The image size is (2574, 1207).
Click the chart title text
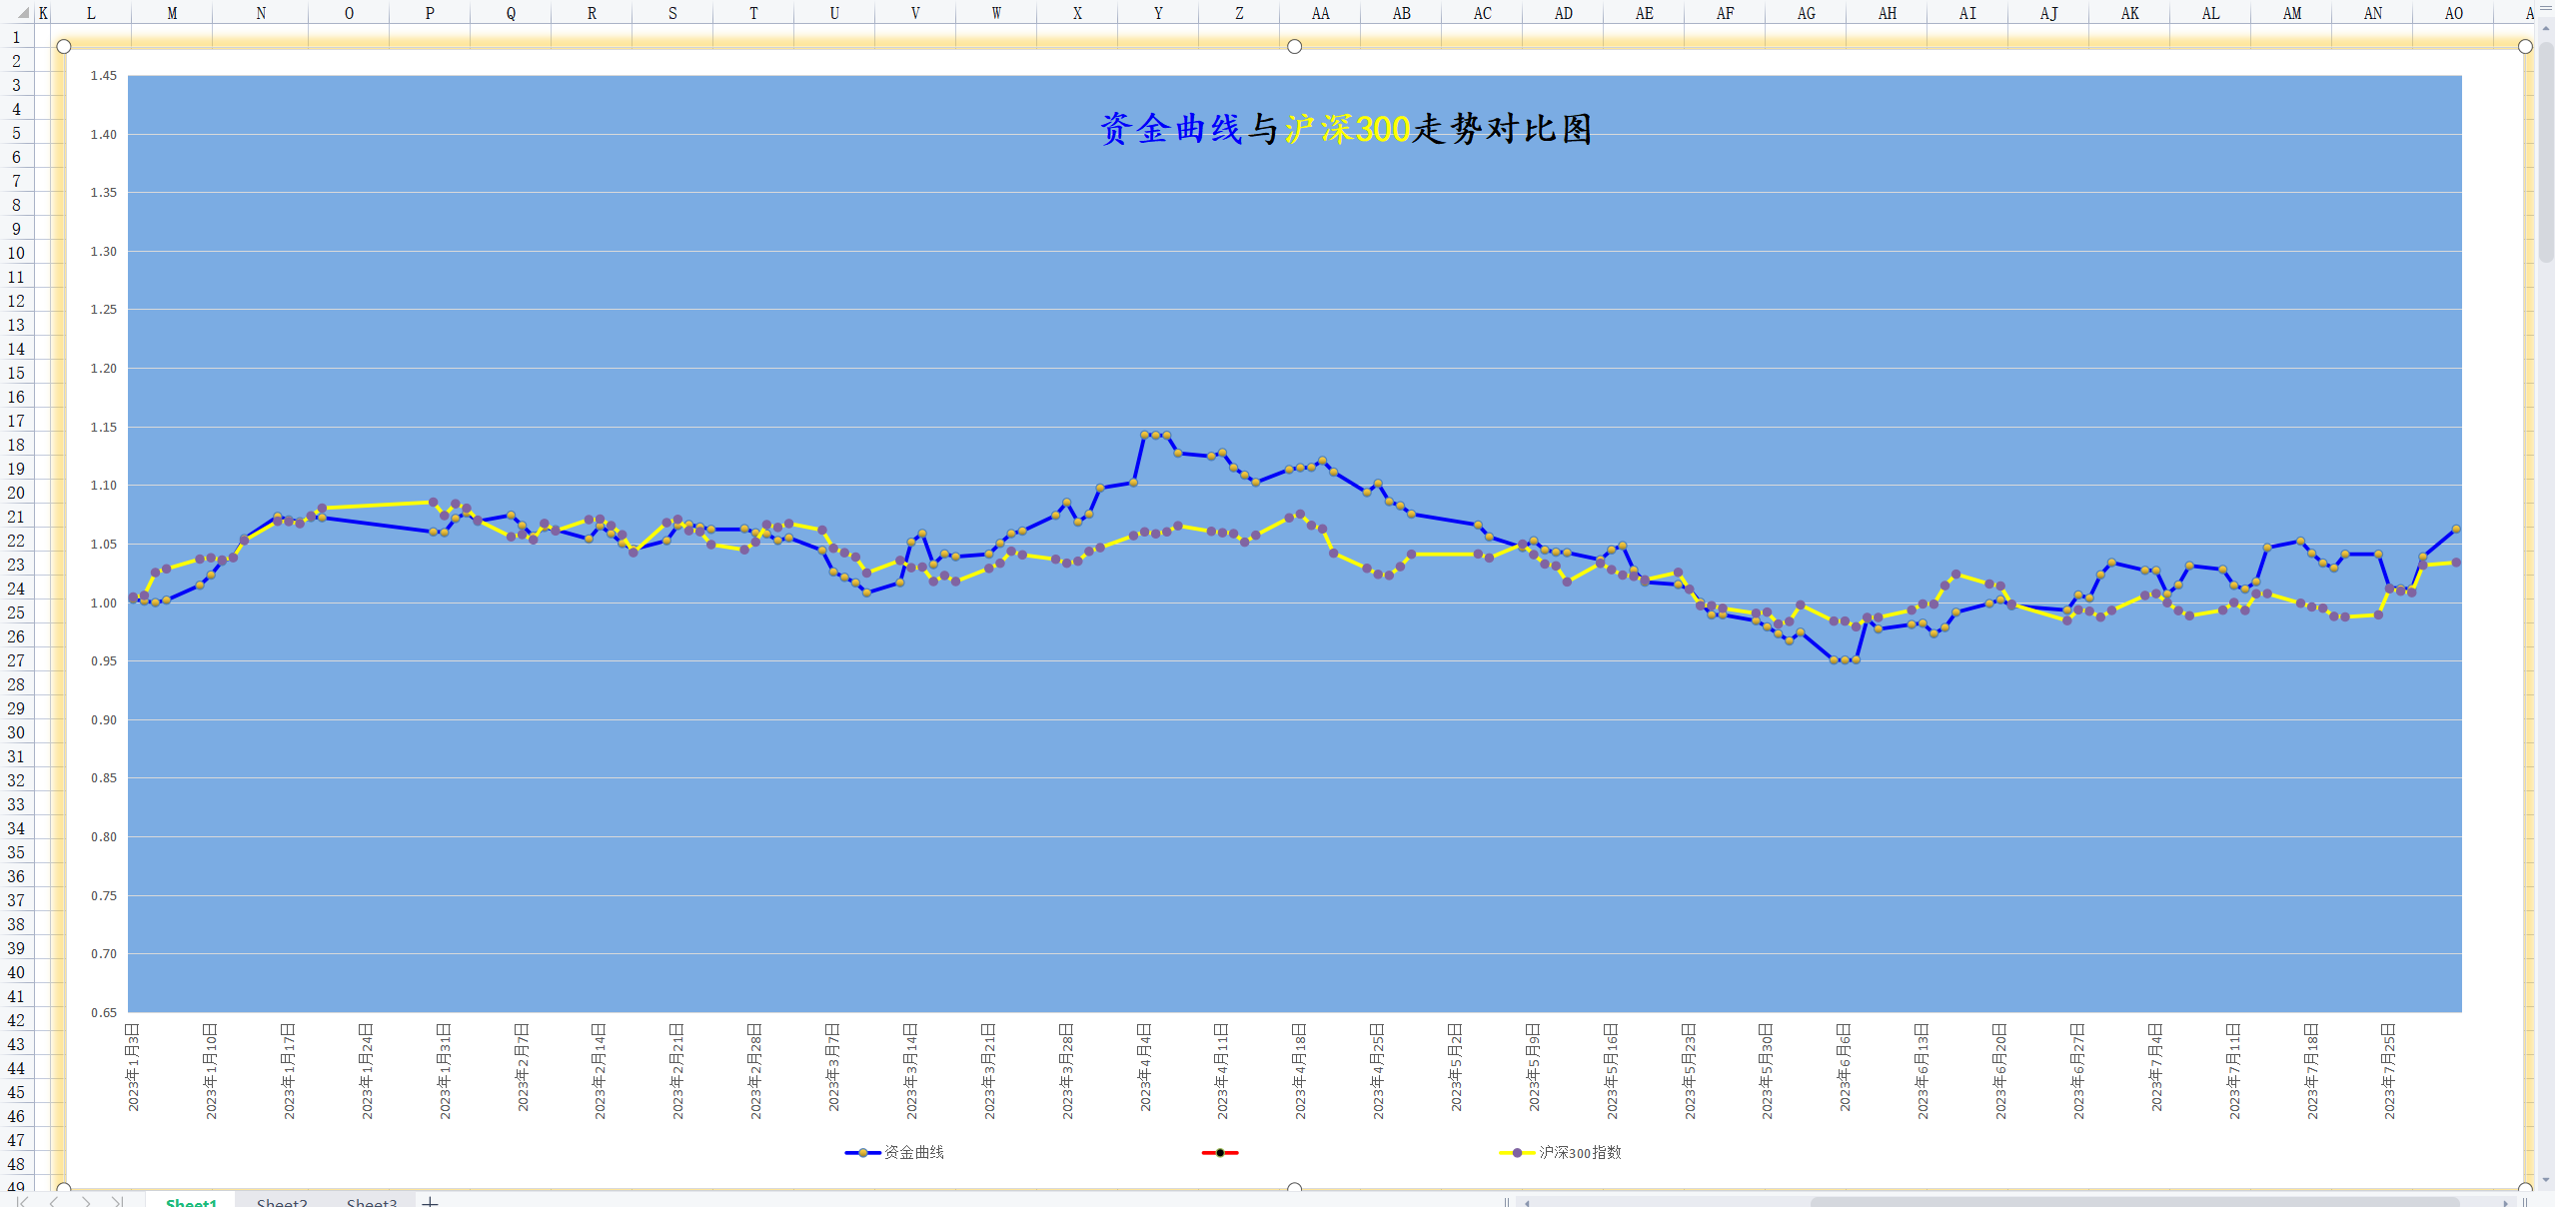1345,129
